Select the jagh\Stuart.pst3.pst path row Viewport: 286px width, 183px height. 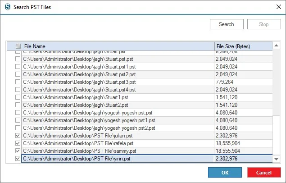(x=118, y=82)
